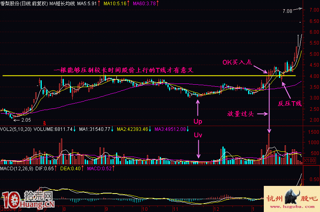320x212 pixels.
Task: Click the X100 volume scale box
Action: [x=309, y=160]
